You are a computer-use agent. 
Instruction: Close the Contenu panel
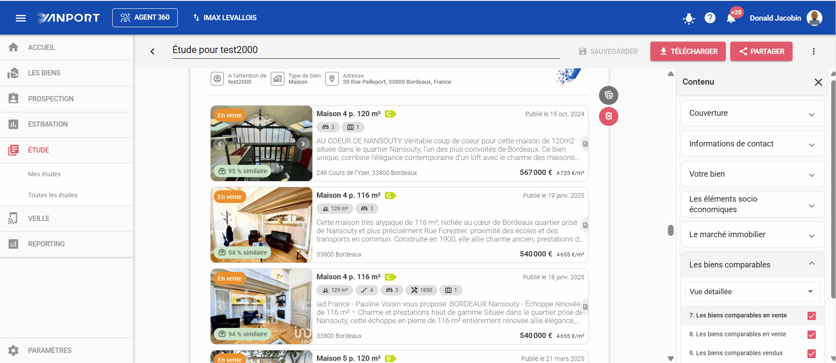pyautogui.click(x=818, y=82)
